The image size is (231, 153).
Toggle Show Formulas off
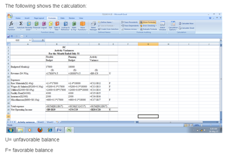(x=148, y=22)
